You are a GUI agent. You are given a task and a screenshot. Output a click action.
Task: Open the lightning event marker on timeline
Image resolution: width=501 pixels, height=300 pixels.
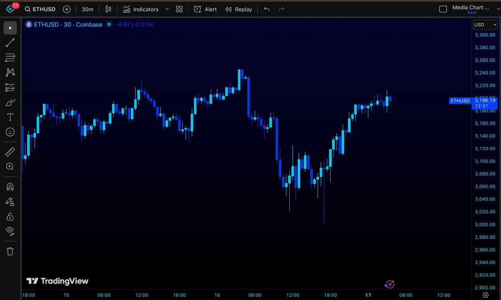click(x=390, y=284)
